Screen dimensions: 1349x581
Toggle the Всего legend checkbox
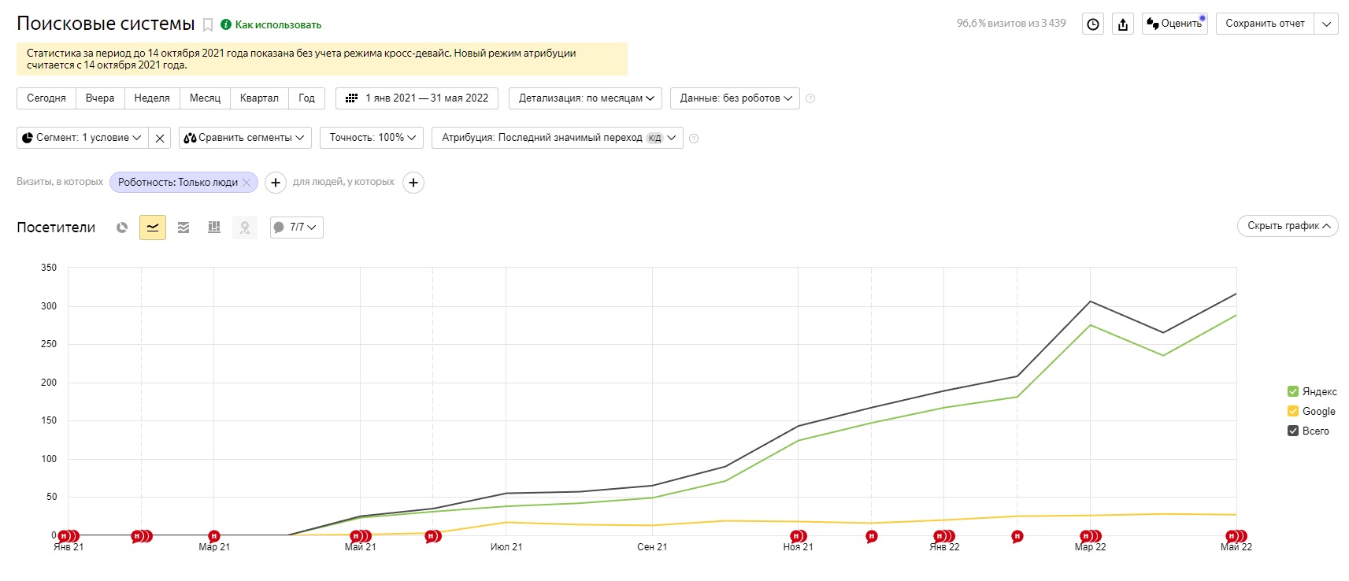click(x=1292, y=431)
